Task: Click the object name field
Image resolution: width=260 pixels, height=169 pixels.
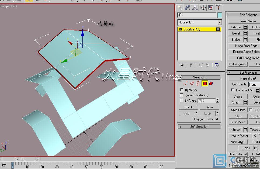Action: click(x=197, y=15)
